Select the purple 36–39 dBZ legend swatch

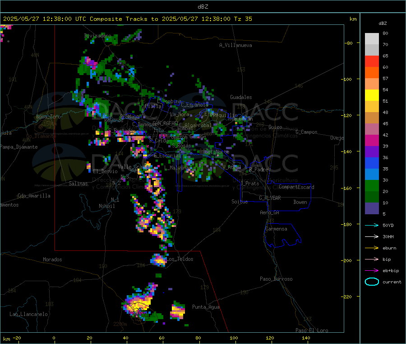[x=372, y=151]
